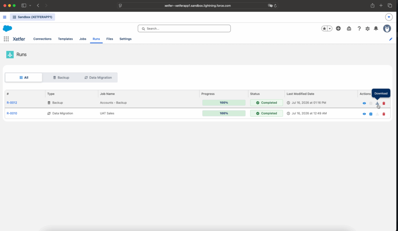Filter runs by Backup
This screenshot has width=398, height=231.
[x=61, y=78]
